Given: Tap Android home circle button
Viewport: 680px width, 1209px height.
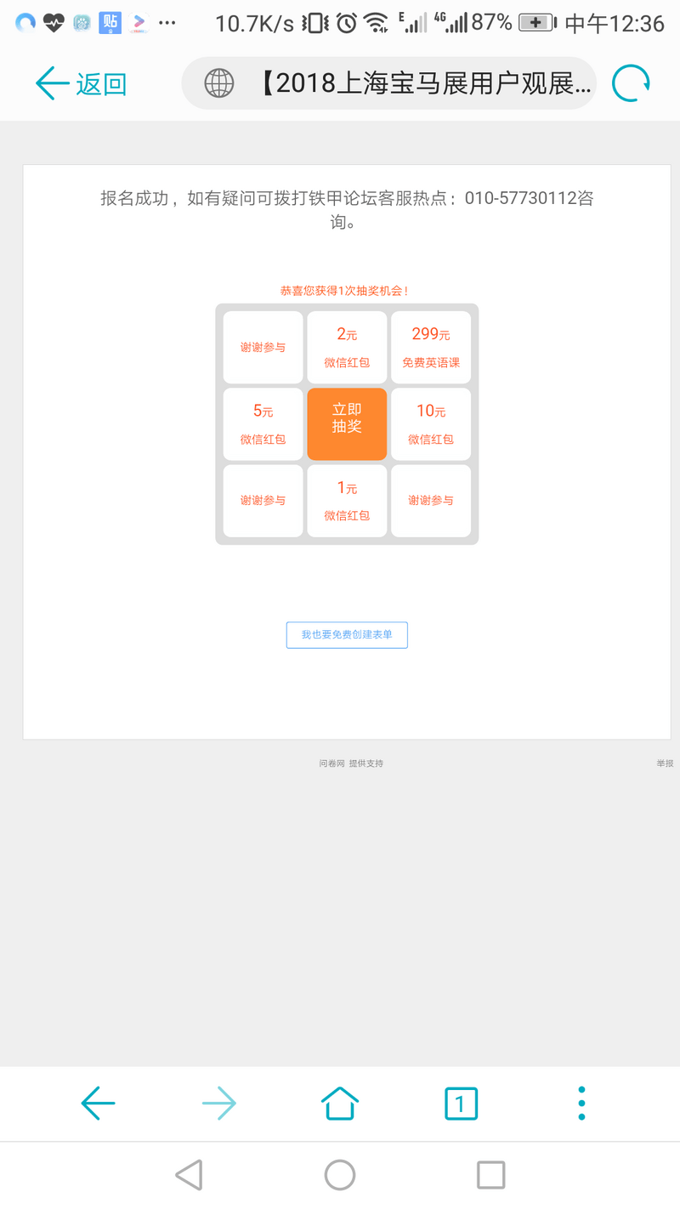Looking at the screenshot, I should point(340,1175).
